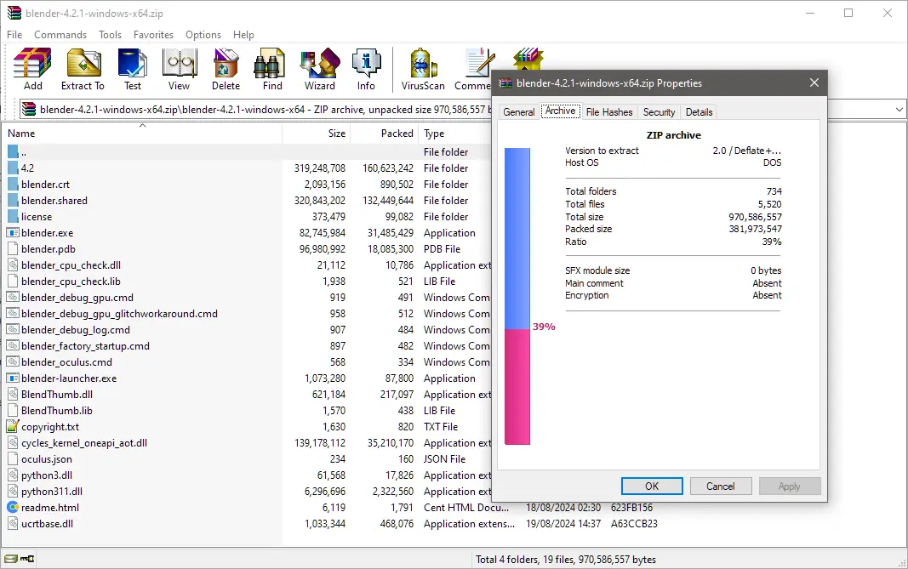908x569 pixels.
Task: Select the blender.crt folder row
Action: [247, 185]
